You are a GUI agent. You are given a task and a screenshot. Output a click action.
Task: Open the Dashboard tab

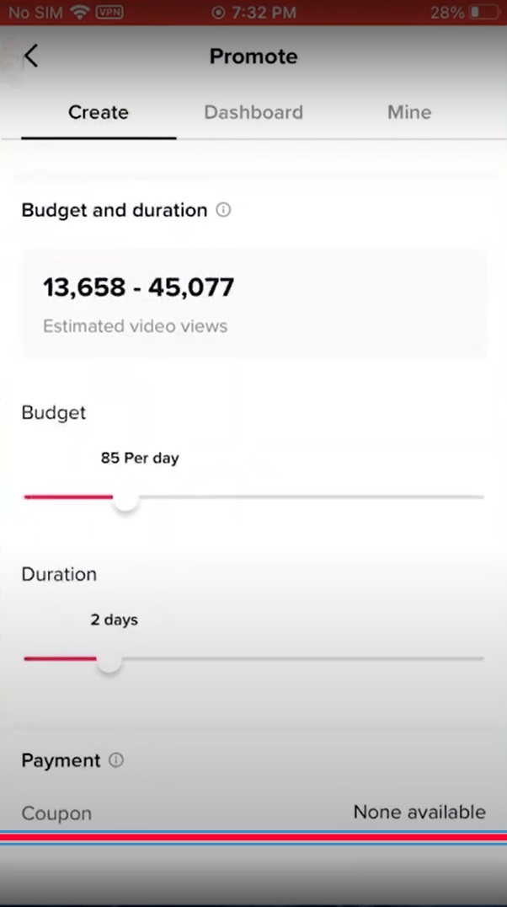pyautogui.click(x=253, y=113)
